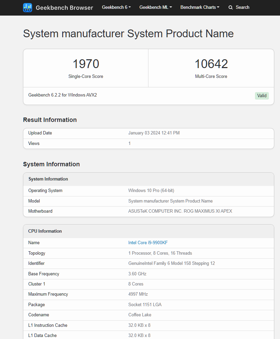Screen dimensions: 280x339
Task: Click the Single-Core Score label
Action: (86, 76)
